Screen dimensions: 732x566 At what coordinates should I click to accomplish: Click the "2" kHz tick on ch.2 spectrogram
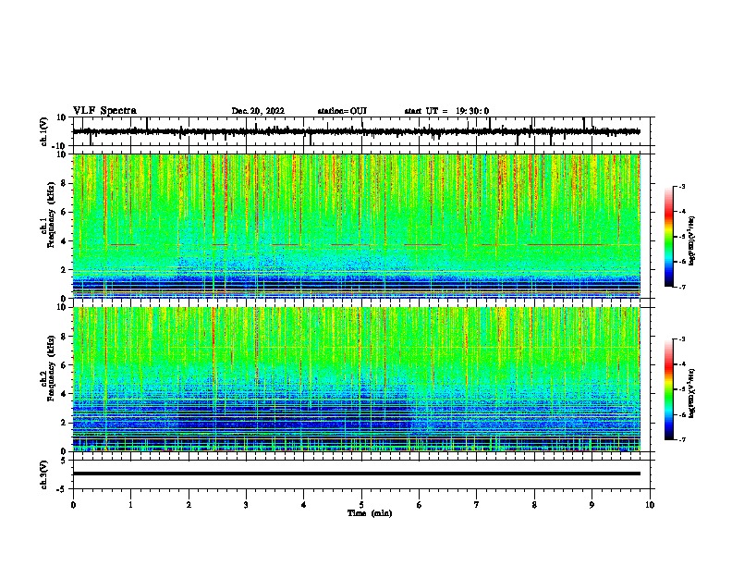65,423
